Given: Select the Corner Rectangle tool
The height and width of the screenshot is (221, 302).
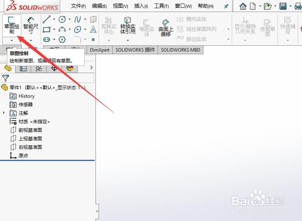Looking at the screenshot, I should tap(47, 29).
